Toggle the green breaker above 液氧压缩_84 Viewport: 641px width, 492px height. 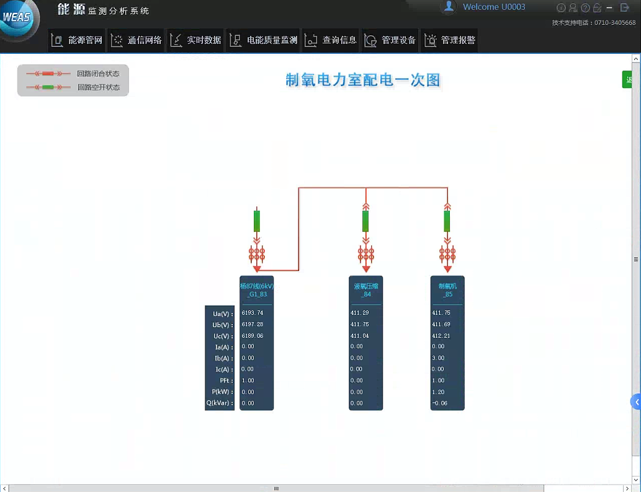click(x=365, y=221)
